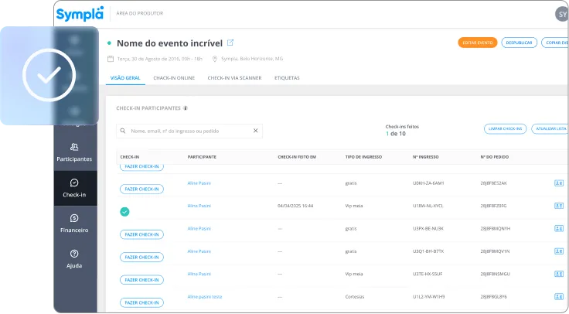569x314 pixels.
Task: Open the Financeiro sidebar section
Action: coord(74,224)
